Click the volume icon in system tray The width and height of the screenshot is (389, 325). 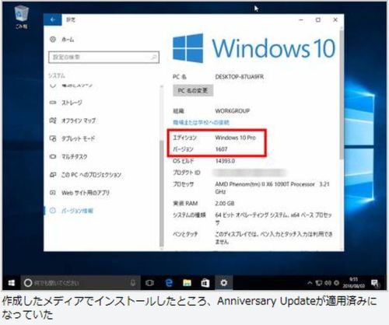(328, 283)
